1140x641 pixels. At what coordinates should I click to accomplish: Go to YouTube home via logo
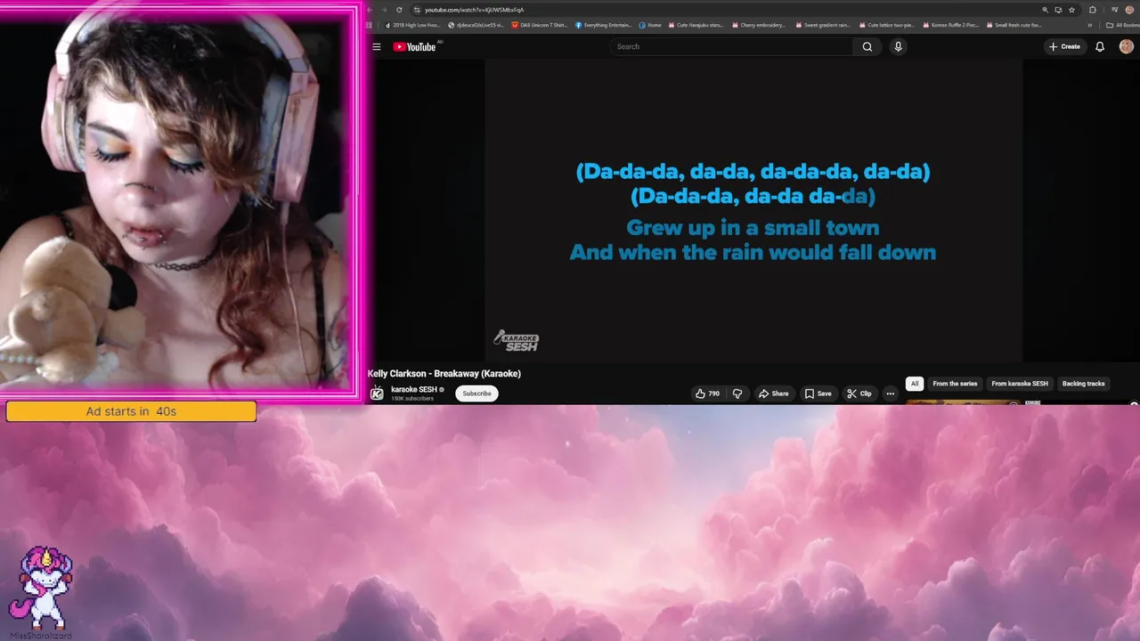pos(414,46)
